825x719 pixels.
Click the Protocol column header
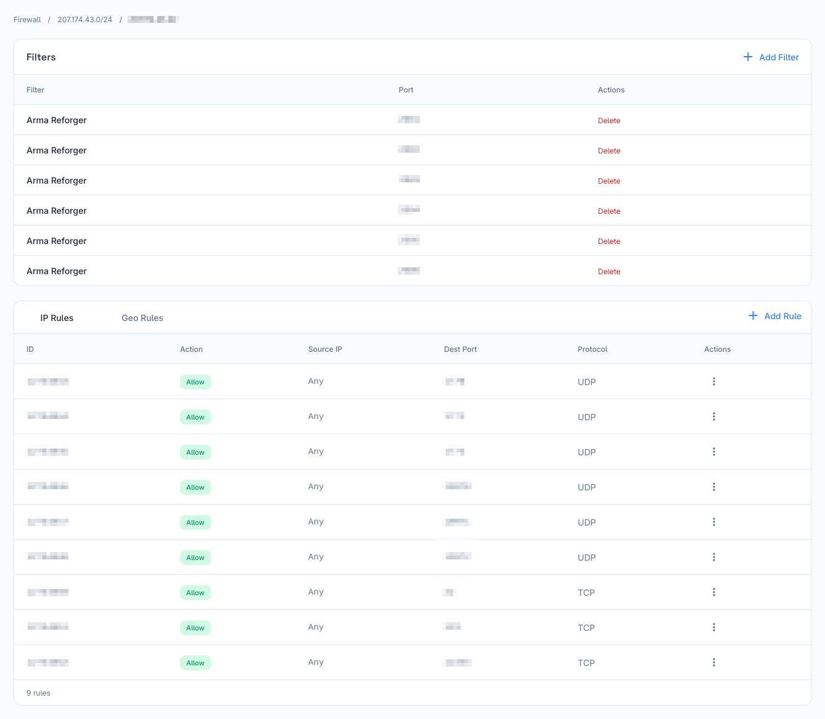[x=593, y=349]
